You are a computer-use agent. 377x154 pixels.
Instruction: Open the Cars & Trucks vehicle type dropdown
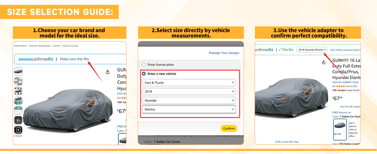(189, 83)
